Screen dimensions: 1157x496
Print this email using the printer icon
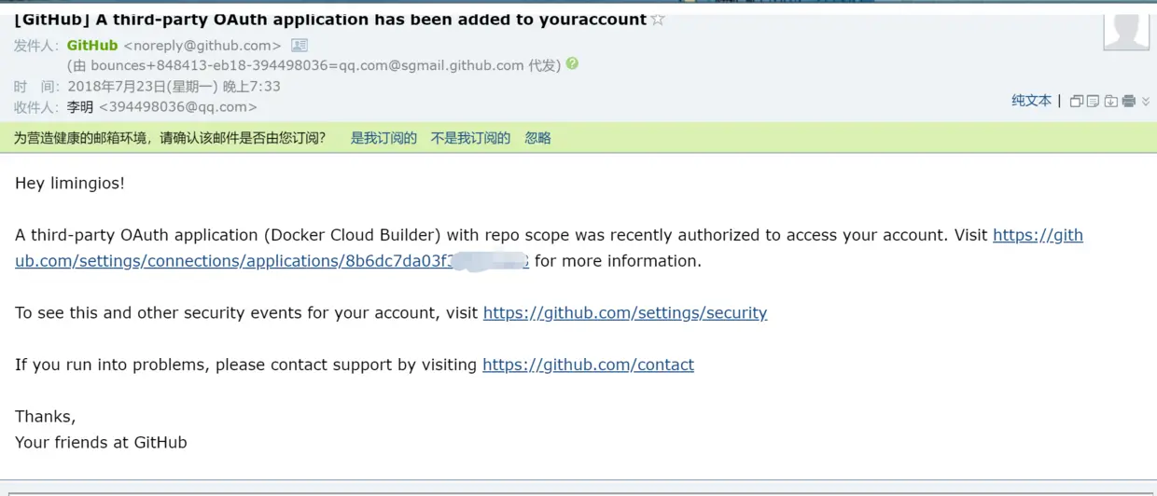tap(1128, 101)
